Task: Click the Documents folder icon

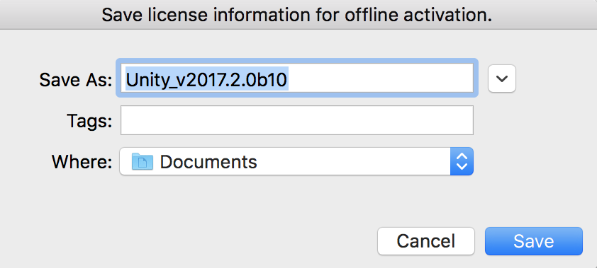Action: [x=142, y=162]
